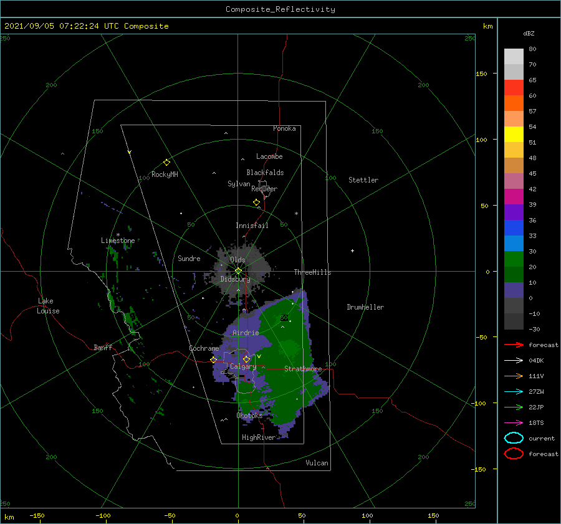Viewport: 561px width, 524px height.
Task: Click the RockyMH label
Action: [165, 174]
